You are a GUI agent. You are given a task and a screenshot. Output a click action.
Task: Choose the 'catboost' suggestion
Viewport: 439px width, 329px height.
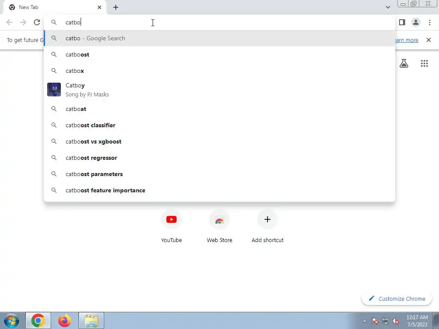(x=219, y=54)
